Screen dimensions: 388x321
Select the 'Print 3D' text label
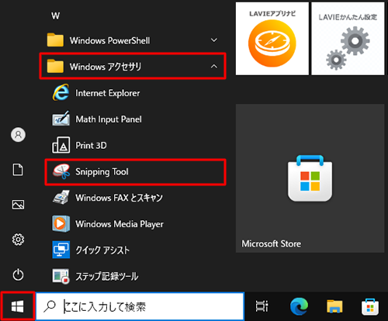coord(91,146)
